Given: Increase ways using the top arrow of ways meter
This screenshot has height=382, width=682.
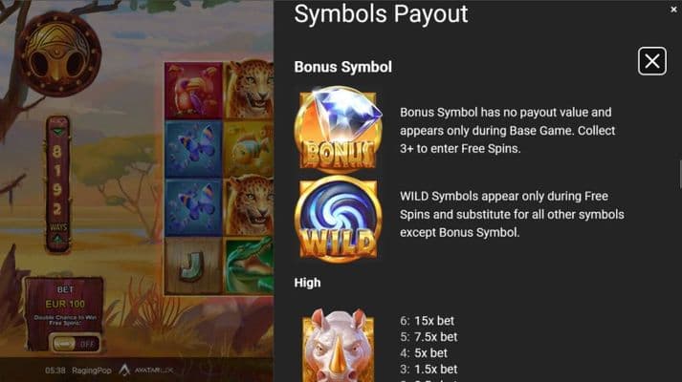Looking at the screenshot, I should (57, 132).
